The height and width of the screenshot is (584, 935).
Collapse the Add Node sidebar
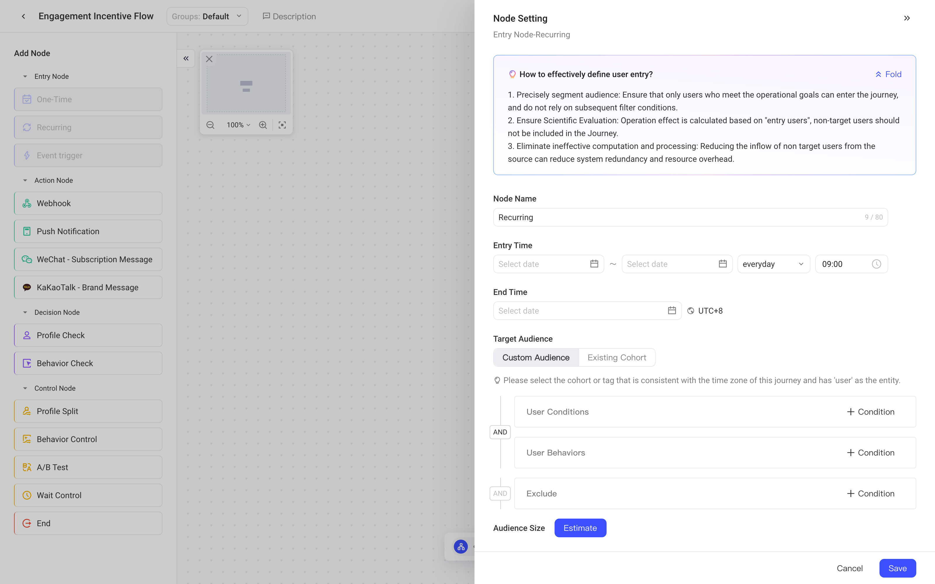pos(186,58)
